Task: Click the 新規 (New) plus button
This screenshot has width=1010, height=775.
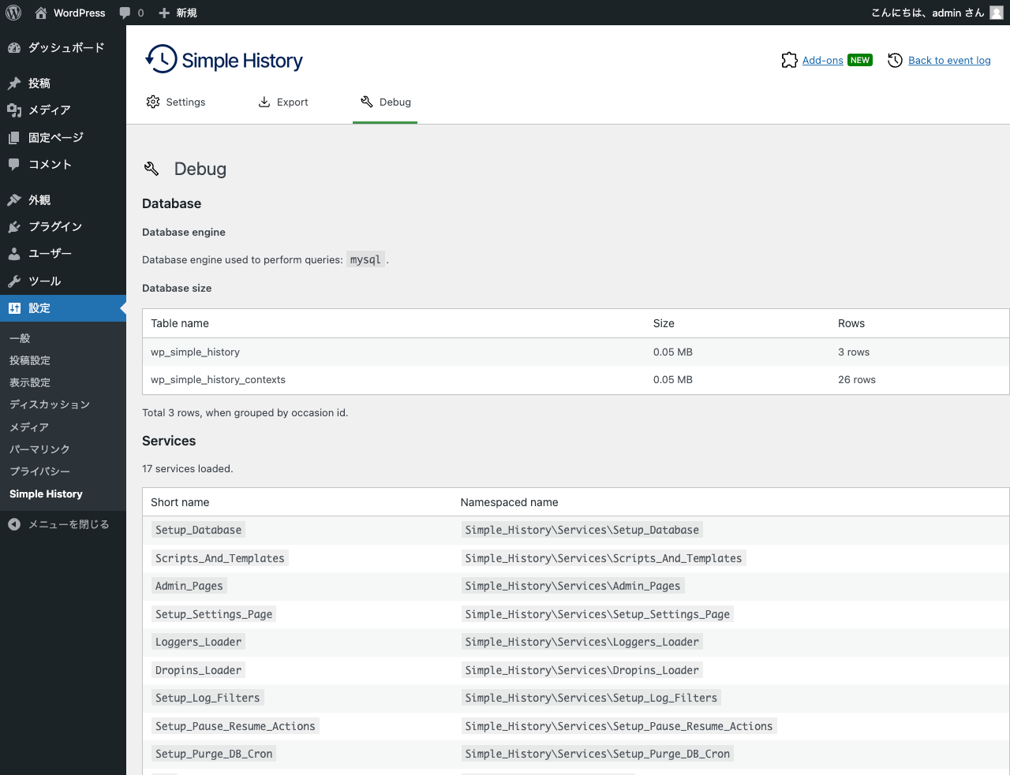Action: click(178, 13)
